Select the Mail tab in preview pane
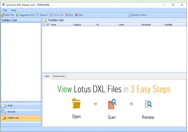The image size is (188, 132). [x=47, y=76]
